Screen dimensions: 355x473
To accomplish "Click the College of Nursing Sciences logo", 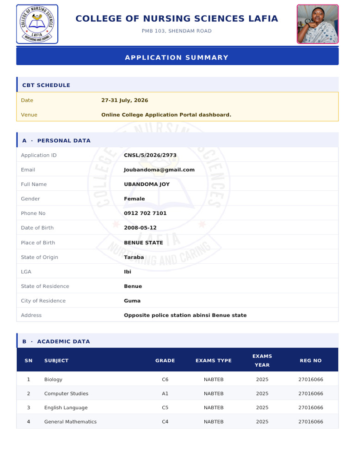I will point(37,24).
